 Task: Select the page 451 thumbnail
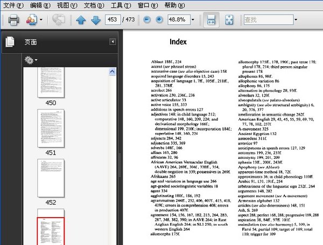pos(51,128)
